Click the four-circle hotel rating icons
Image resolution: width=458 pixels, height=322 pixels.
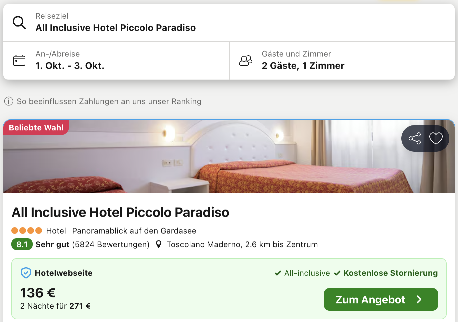coord(27,231)
